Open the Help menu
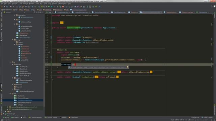This screenshot has width=216, height=121. tap(69, 4)
